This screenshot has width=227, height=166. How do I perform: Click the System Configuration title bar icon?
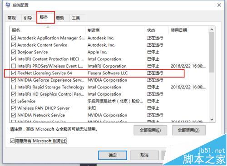coord(8,5)
